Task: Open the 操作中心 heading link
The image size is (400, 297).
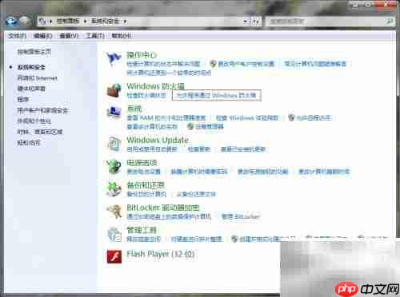Action: (x=142, y=55)
